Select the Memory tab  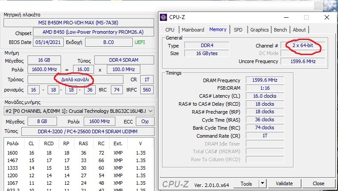218,29
